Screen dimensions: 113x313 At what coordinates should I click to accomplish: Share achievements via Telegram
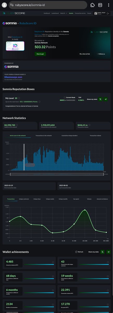point(108,252)
